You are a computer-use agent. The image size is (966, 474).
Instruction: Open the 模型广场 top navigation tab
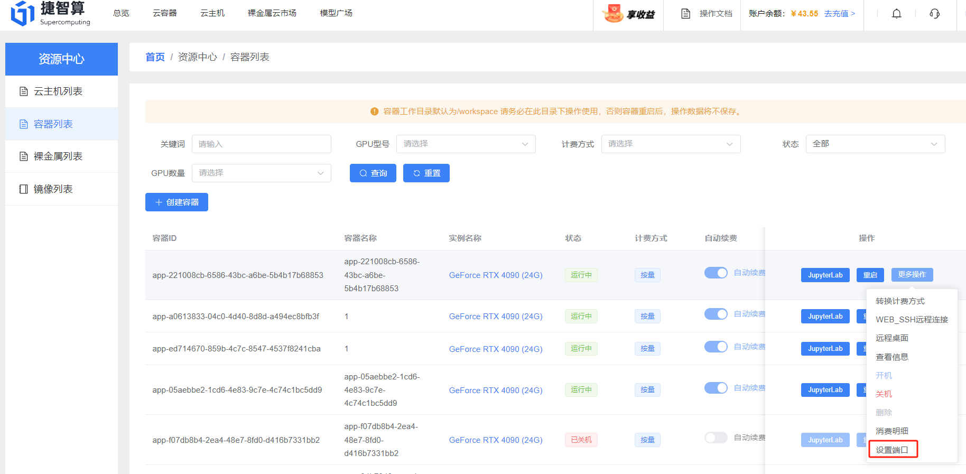click(x=336, y=13)
